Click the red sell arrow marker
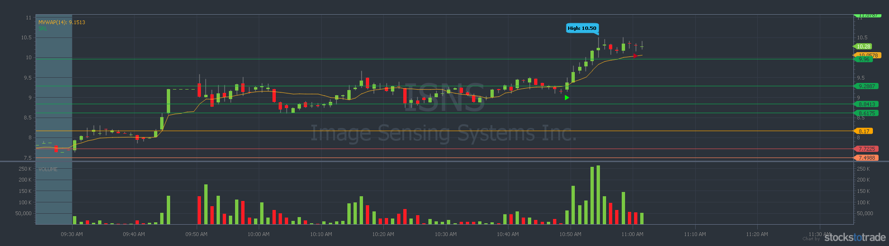The height and width of the screenshot is (246, 889). pos(635,56)
